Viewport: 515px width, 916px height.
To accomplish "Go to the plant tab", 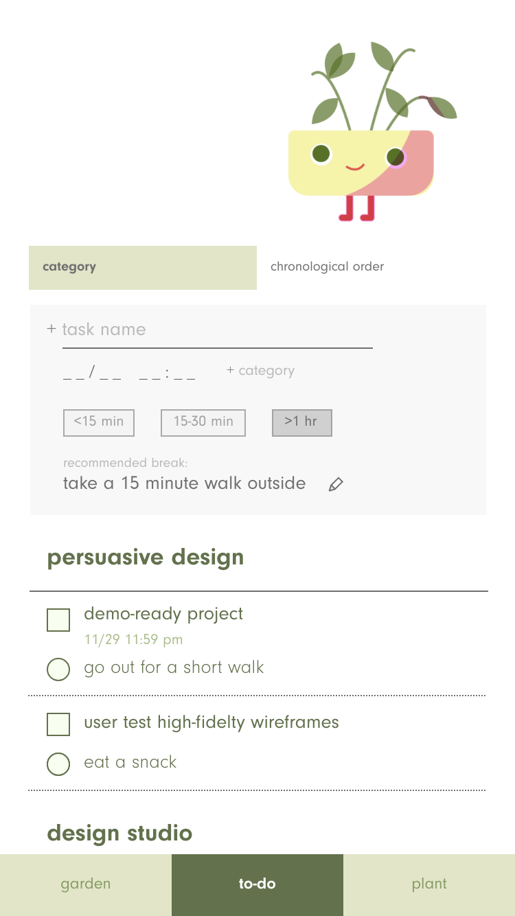I will coord(429,884).
